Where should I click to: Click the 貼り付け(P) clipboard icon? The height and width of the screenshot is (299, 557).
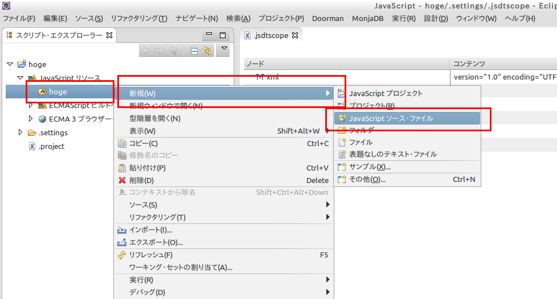[x=122, y=168]
